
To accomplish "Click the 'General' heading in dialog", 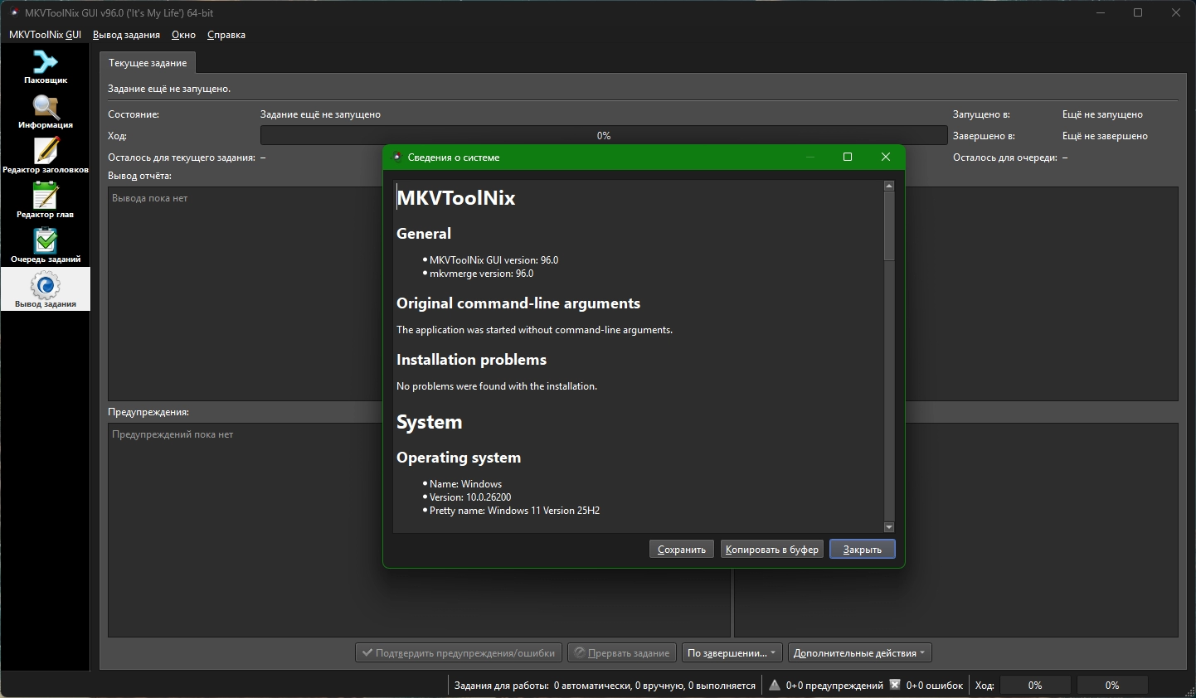I will pos(424,234).
